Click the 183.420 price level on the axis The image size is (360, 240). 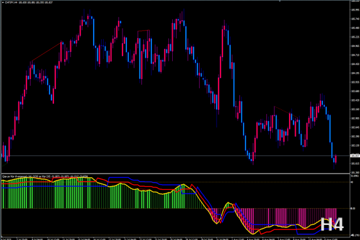[x=355, y=100]
